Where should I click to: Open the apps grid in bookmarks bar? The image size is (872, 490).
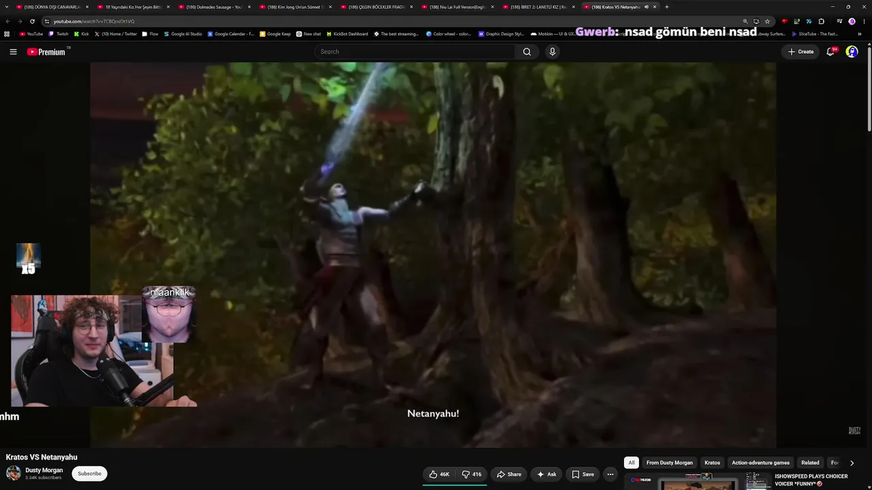[7, 33]
